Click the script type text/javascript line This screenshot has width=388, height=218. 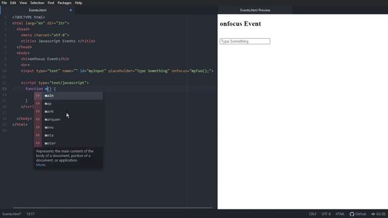(55, 82)
